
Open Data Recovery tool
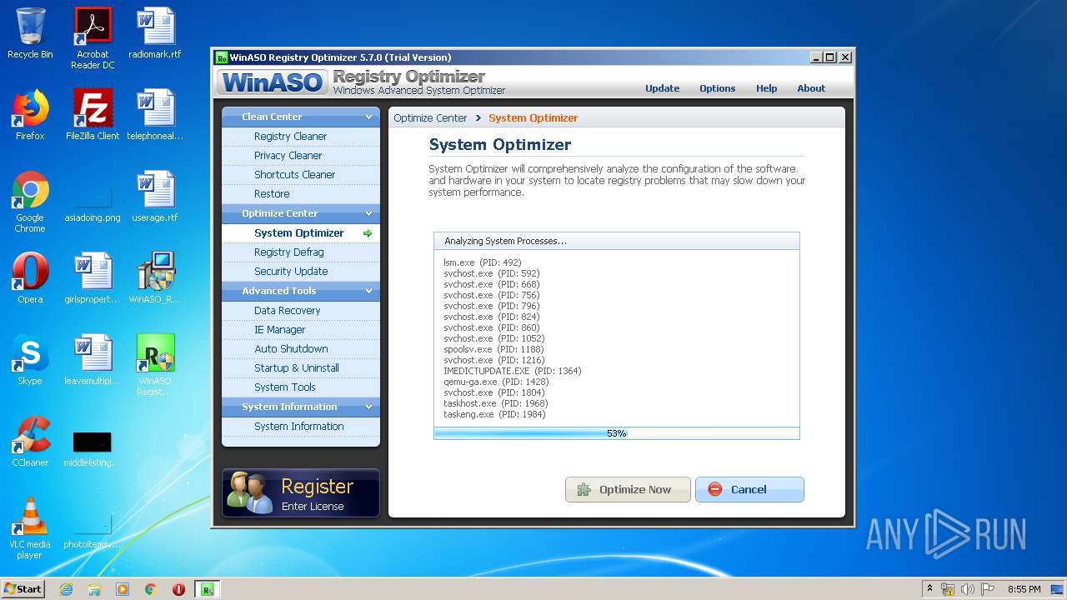[301, 311]
